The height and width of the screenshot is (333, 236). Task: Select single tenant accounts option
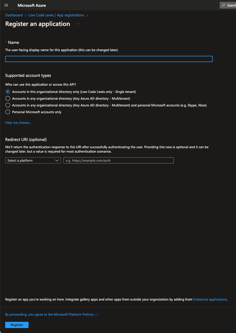(7, 91)
